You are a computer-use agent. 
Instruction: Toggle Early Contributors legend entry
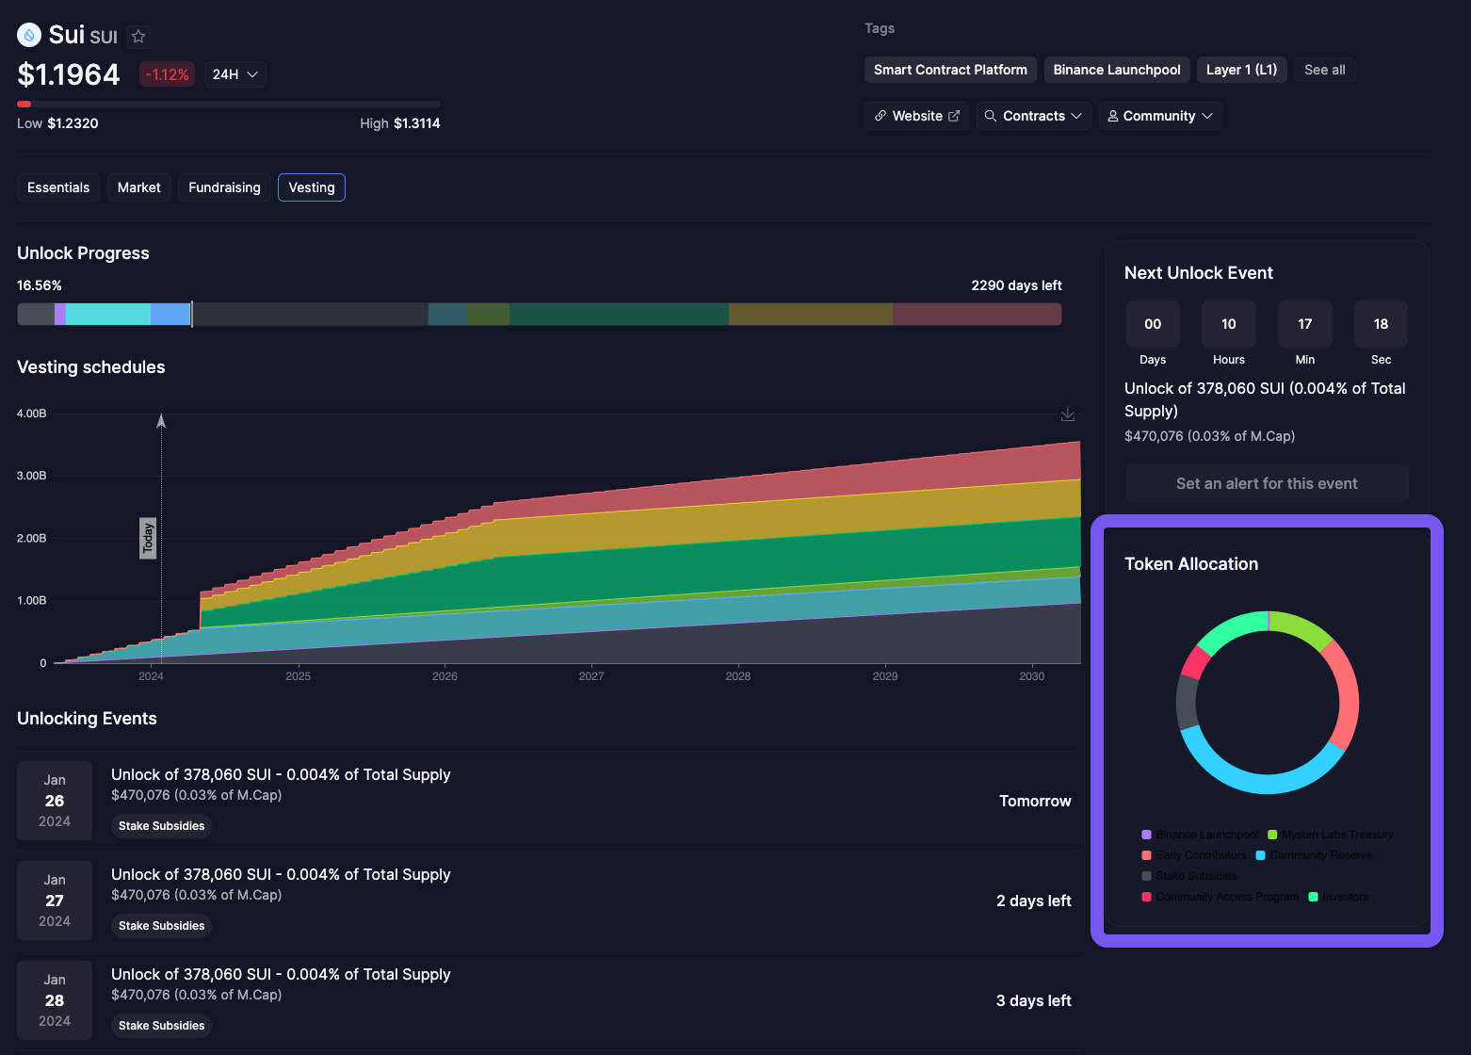tap(1194, 855)
